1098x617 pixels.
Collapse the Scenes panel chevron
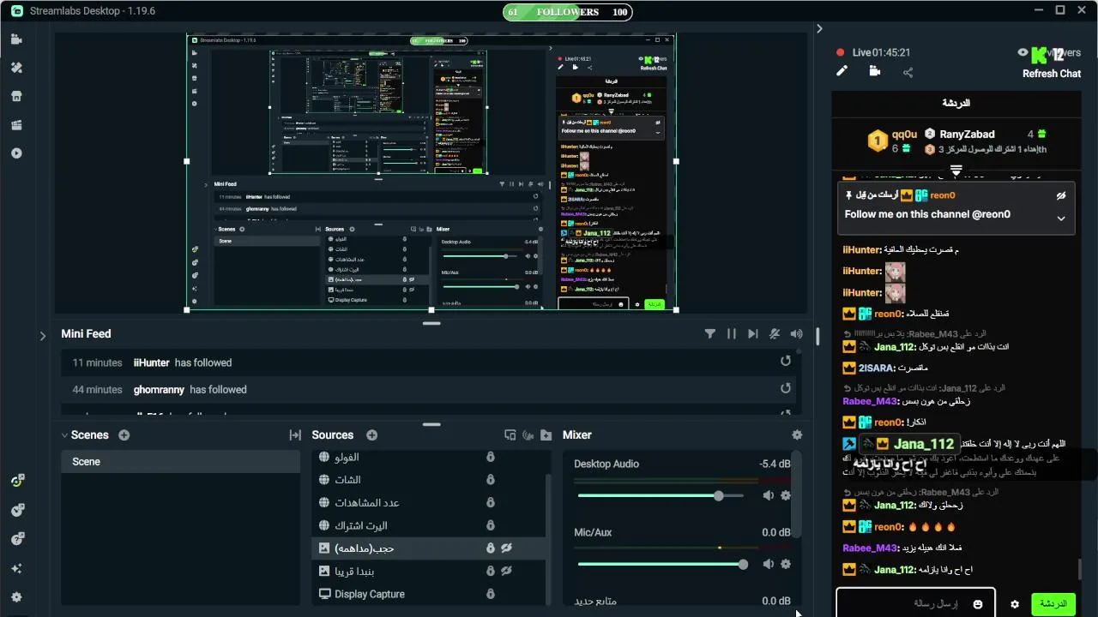point(64,435)
